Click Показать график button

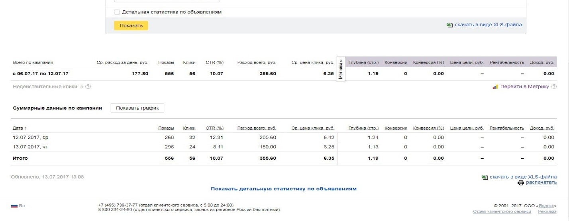[137, 108]
